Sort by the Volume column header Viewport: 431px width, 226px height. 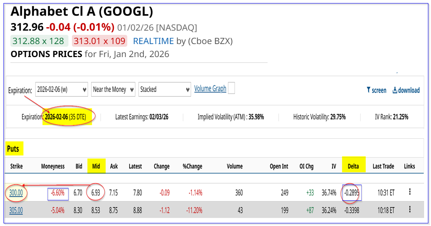pos(235,166)
